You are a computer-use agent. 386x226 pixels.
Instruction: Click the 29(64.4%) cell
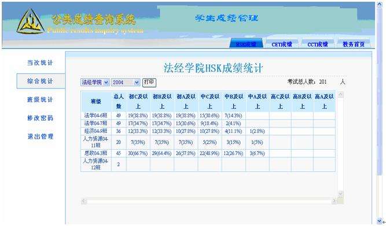pyautogui.click(x=161, y=153)
